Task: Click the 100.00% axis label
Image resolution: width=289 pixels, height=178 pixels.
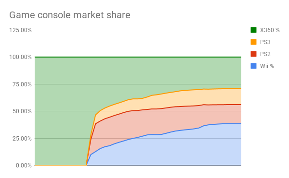Action: pos(20,57)
